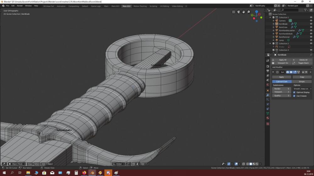Open the Object Constraints tab icon
The image size is (314, 176).
268,109
